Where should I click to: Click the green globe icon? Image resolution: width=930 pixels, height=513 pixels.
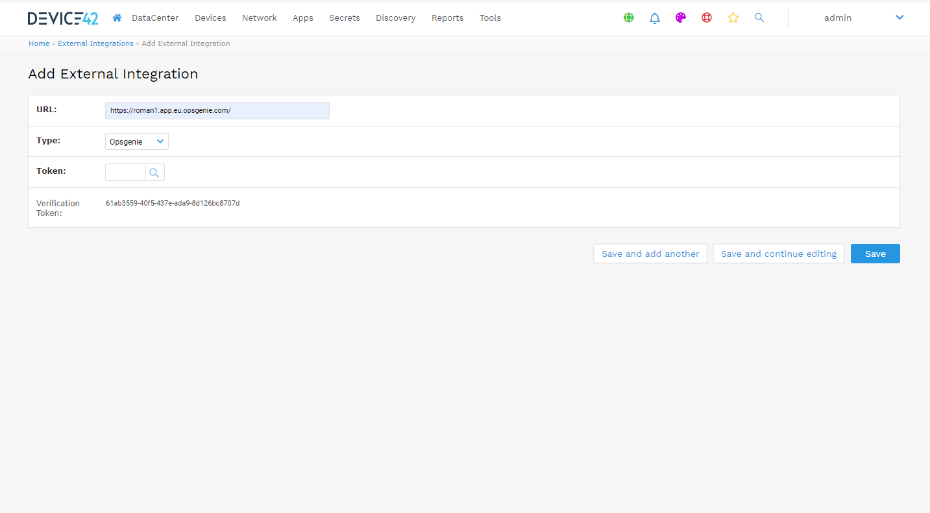click(628, 18)
